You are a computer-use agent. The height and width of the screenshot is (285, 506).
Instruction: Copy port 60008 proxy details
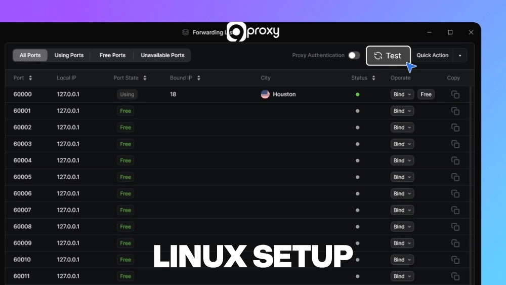point(455,227)
